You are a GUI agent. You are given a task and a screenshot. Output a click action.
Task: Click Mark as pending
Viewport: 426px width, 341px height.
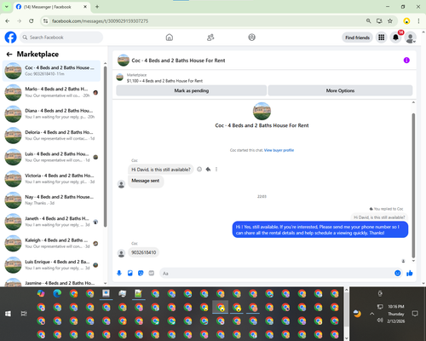[x=192, y=90]
